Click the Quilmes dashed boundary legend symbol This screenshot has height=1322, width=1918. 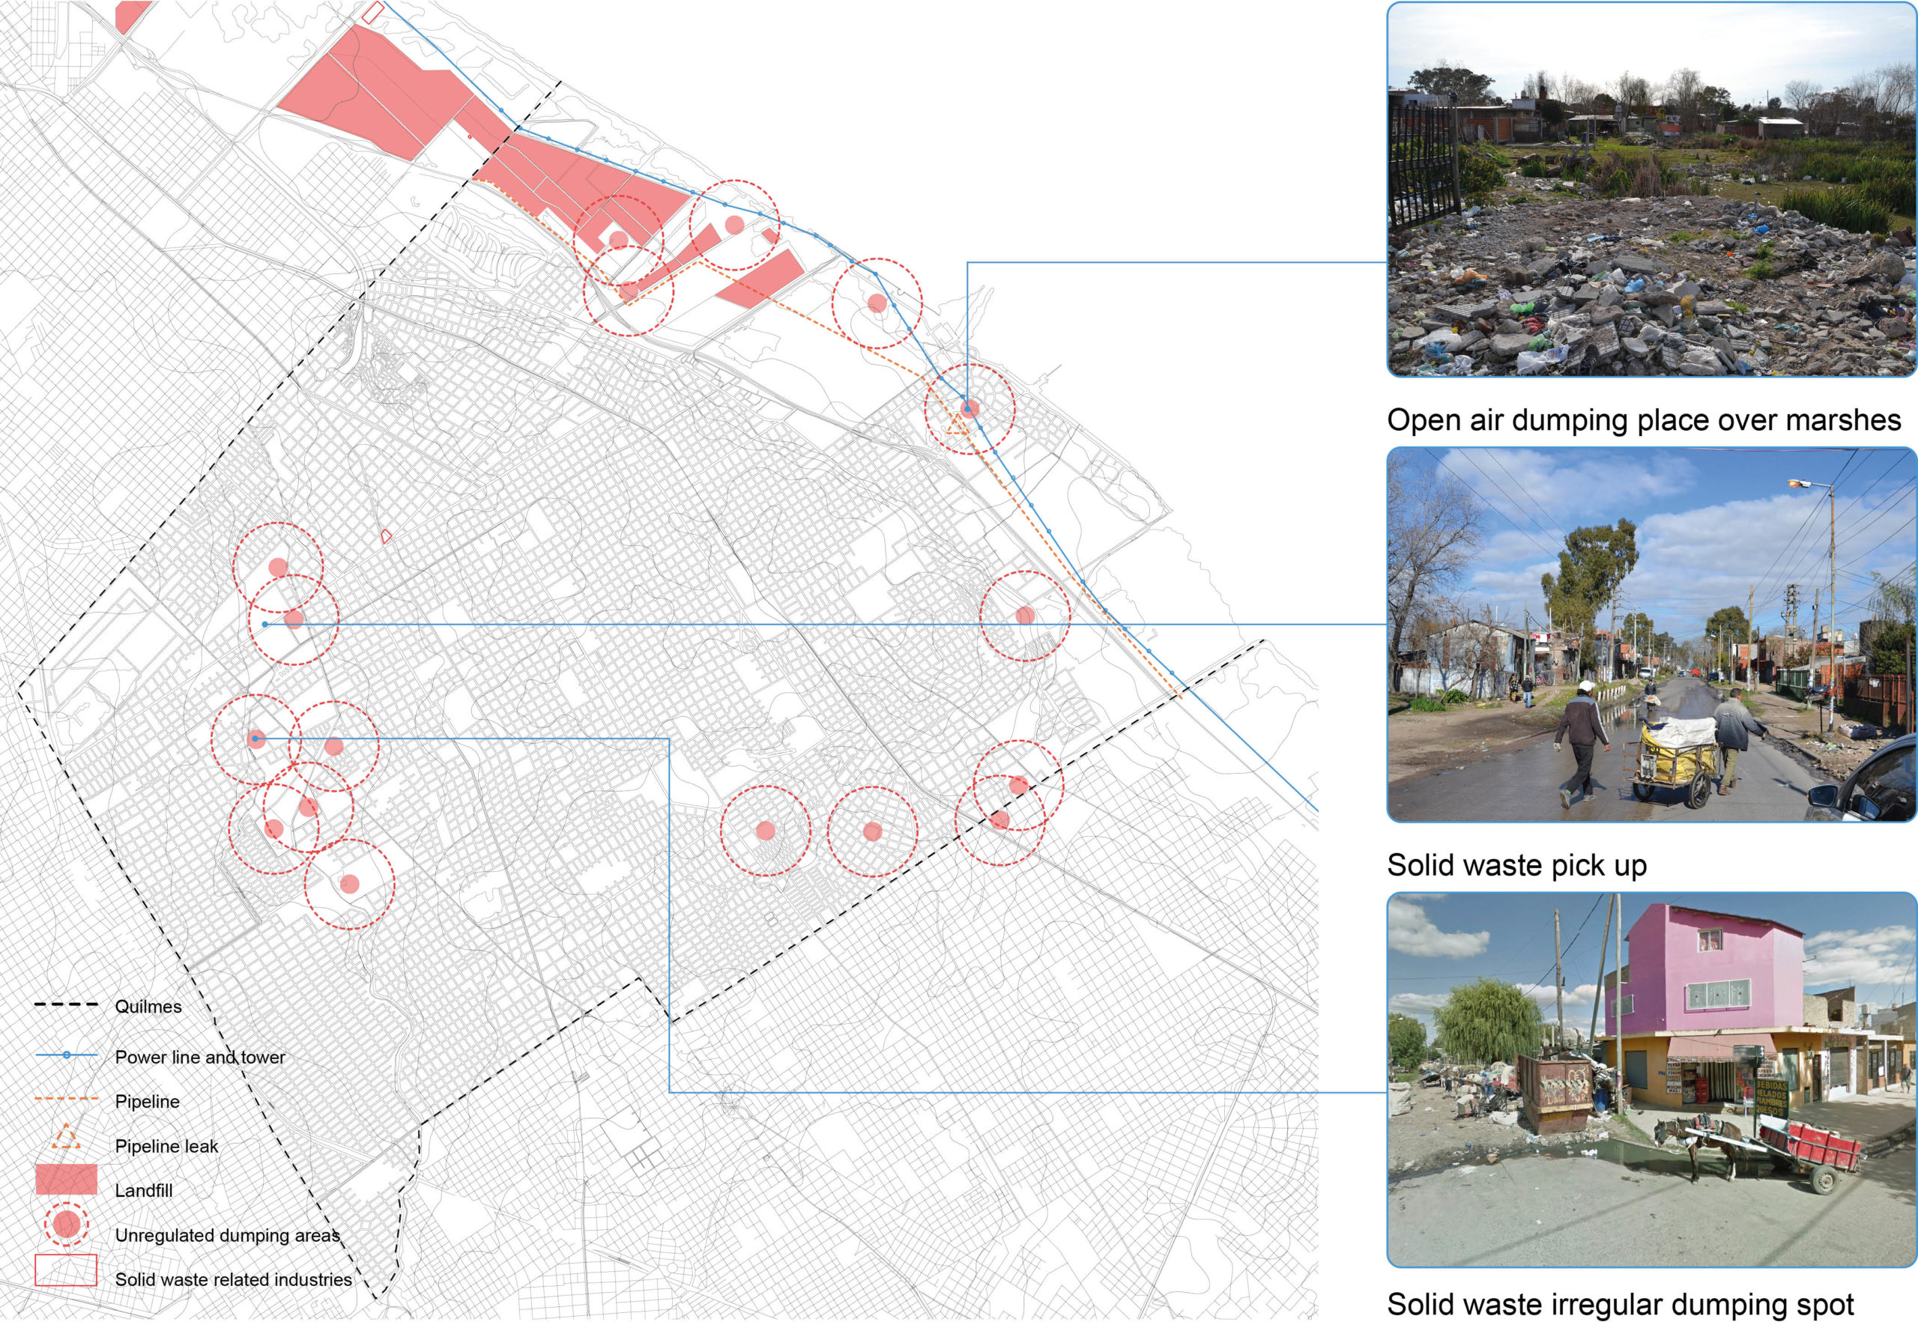click(66, 1006)
